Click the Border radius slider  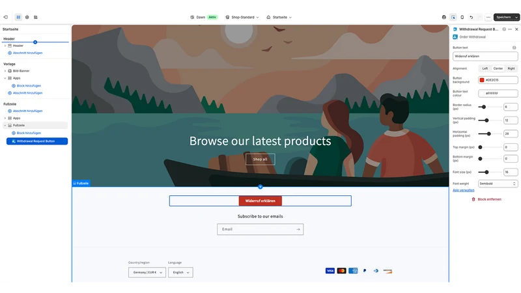coord(490,107)
